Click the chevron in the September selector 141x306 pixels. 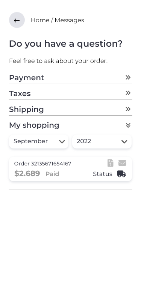pyautogui.click(x=62, y=142)
